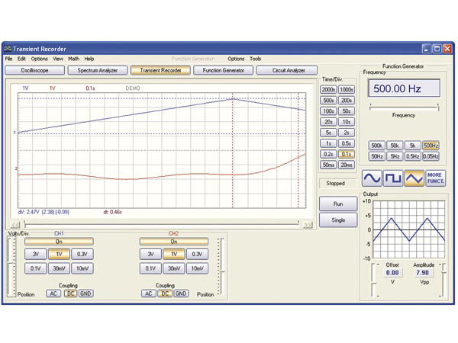458x343 pixels.
Task: Open the Tools menu
Action: [255, 59]
